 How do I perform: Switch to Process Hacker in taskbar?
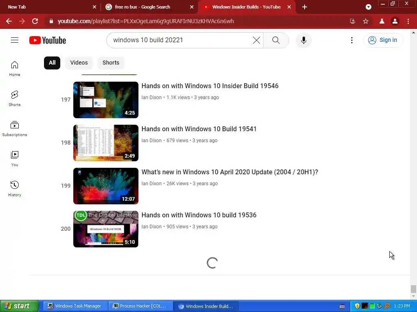140,306
